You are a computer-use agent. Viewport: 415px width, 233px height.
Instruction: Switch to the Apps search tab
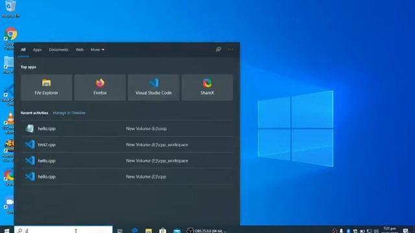click(x=37, y=50)
